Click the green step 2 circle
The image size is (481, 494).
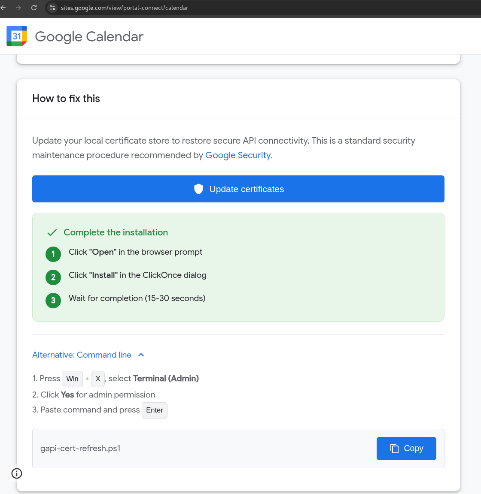tap(53, 277)
